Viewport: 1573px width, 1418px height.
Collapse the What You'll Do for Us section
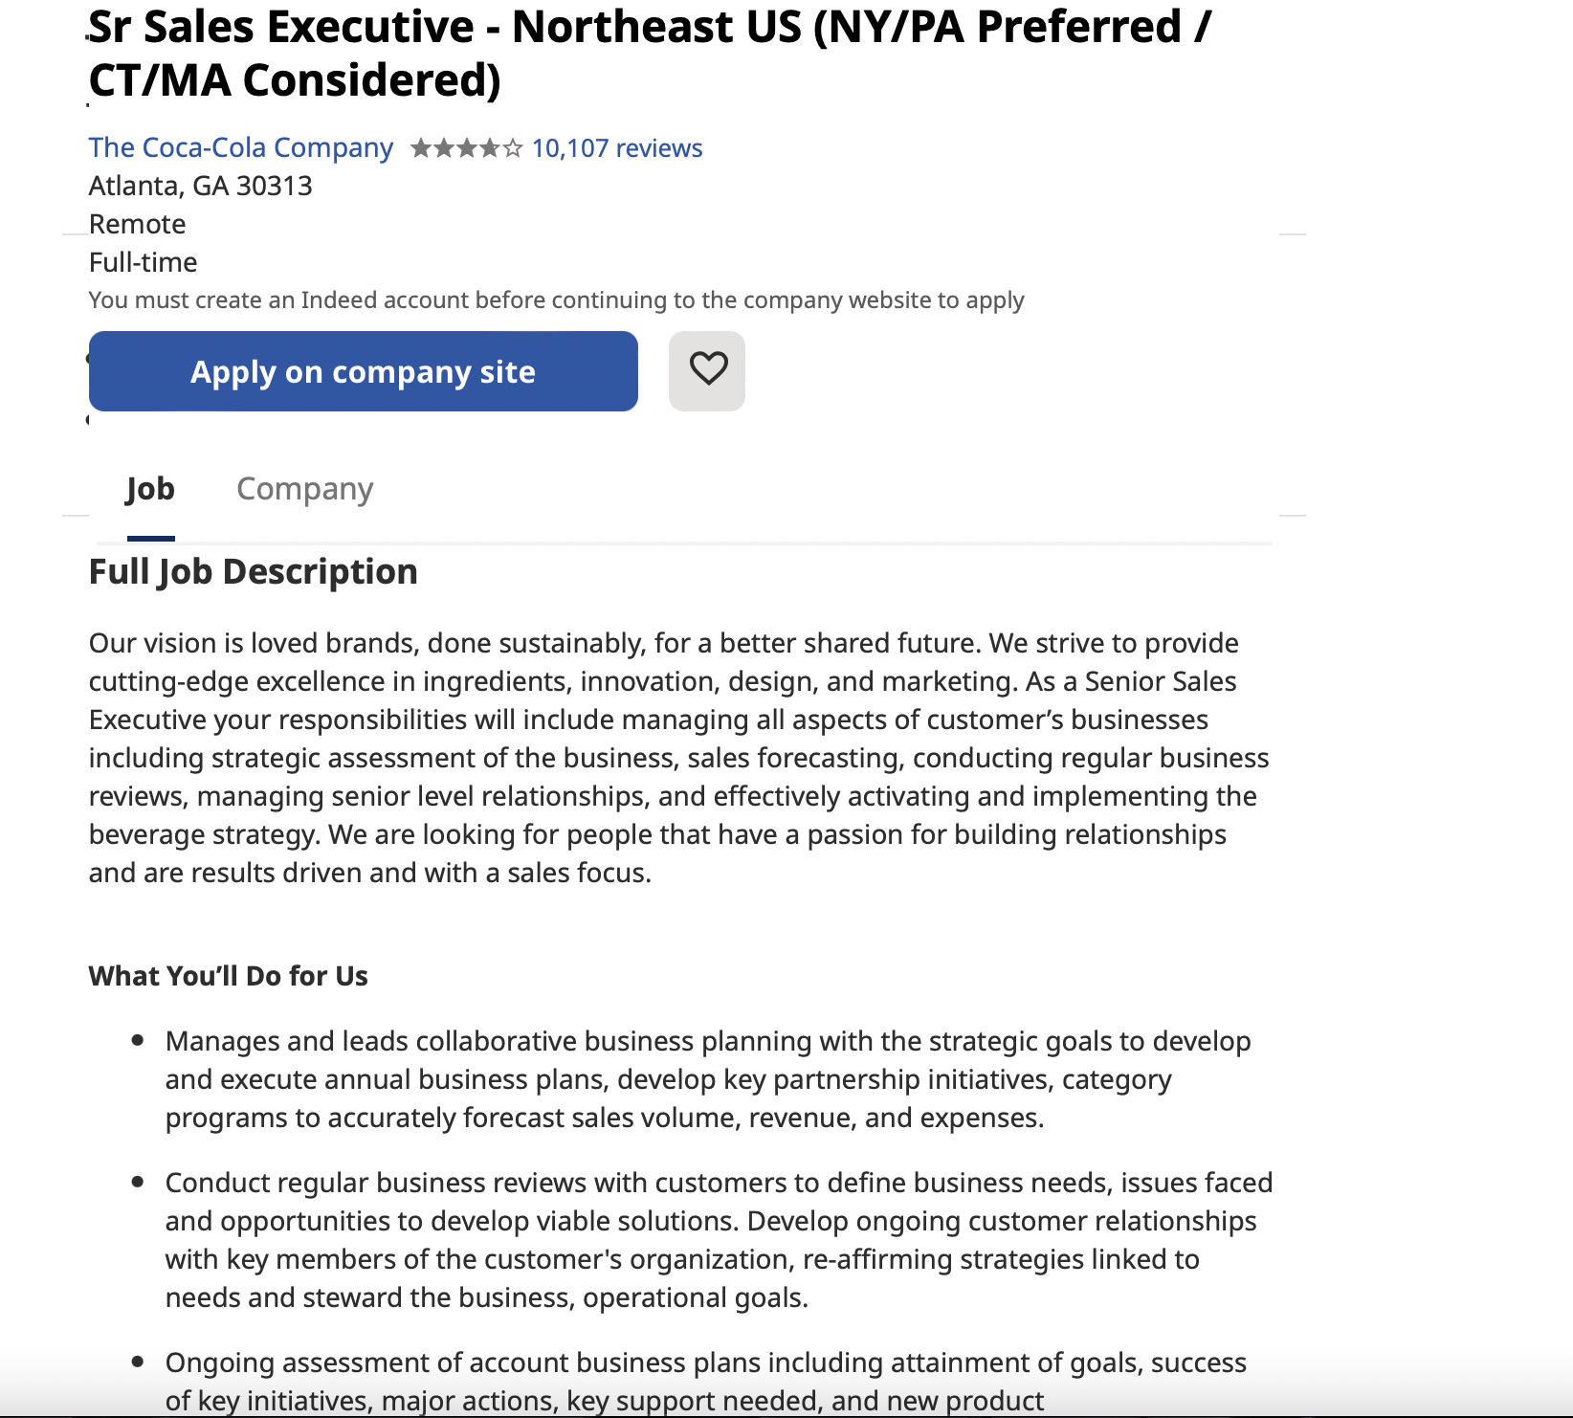pyautogui.click(x=229, y=975)
